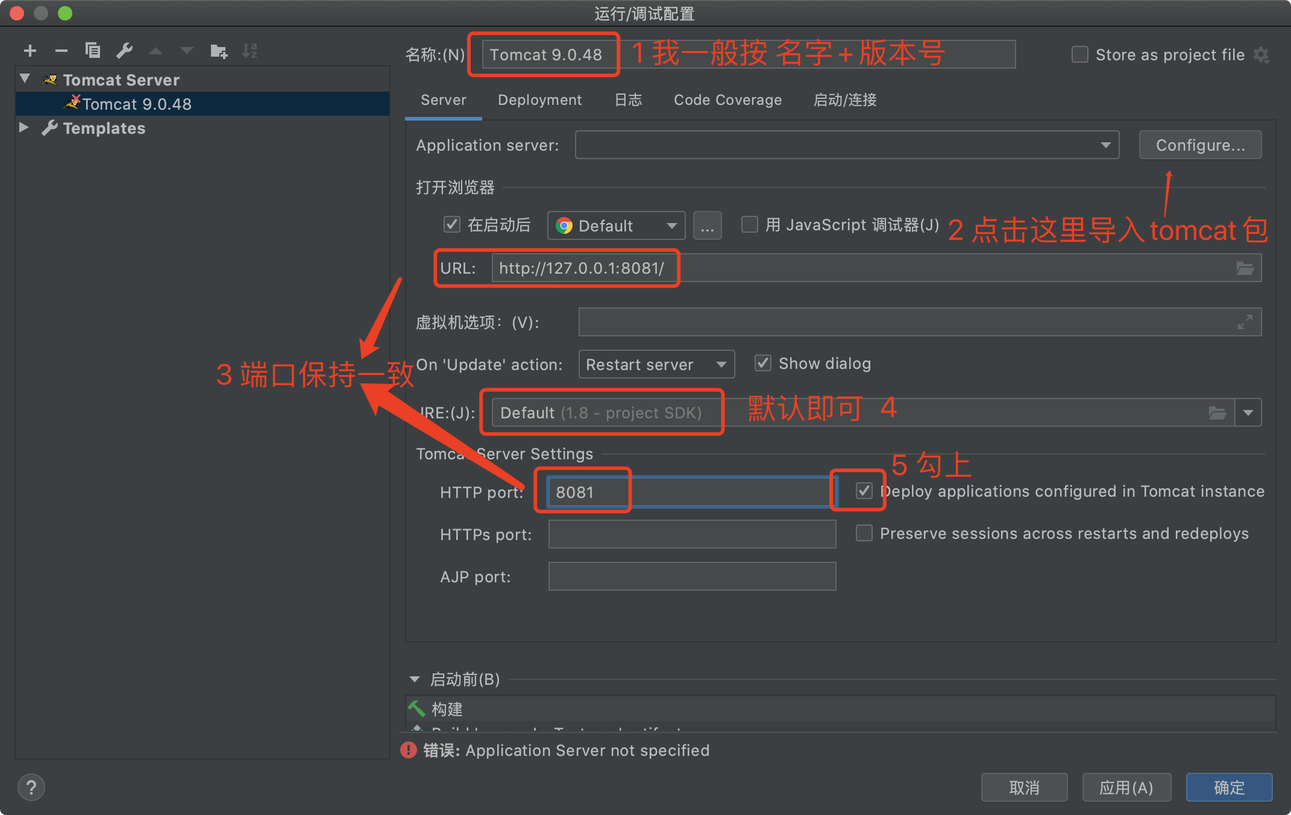Enable Store as project file checkbox
This screenshot has width=1291, height=815.
point(1080,55)
